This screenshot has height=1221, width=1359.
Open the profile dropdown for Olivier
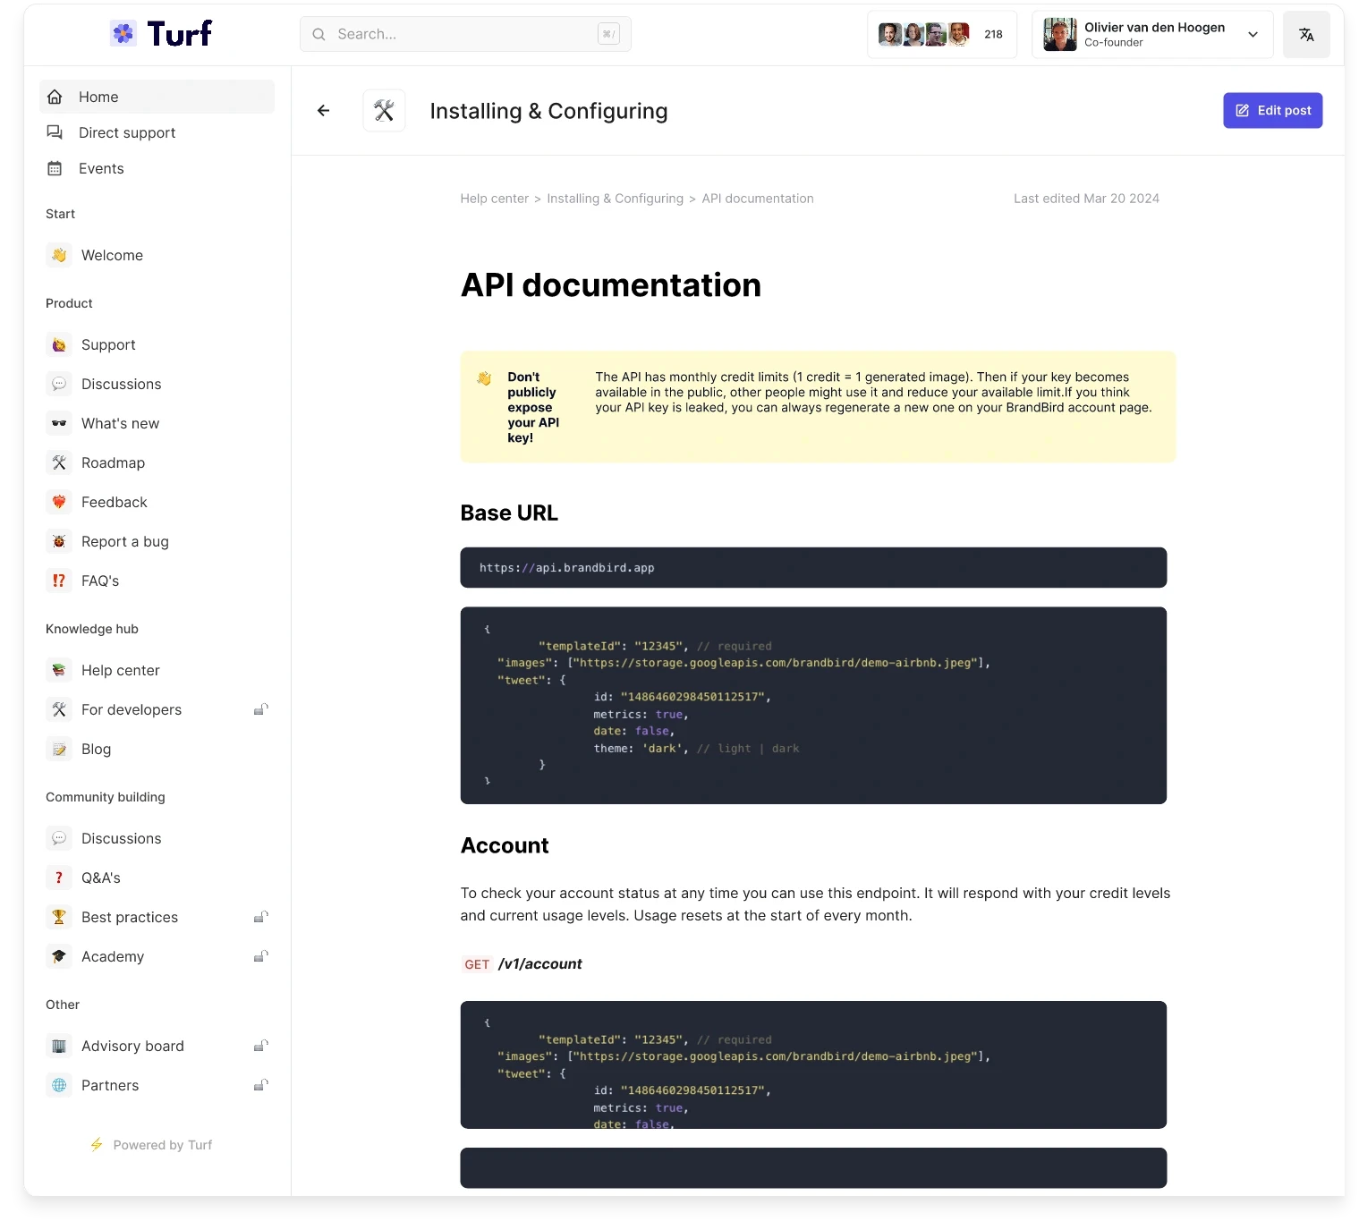(1252, 34)
